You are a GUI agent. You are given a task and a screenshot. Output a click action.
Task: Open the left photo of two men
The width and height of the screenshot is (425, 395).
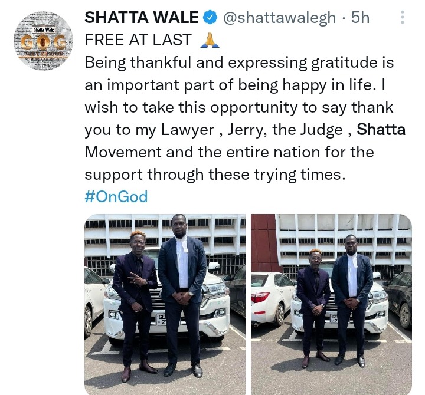pos(165,304)
